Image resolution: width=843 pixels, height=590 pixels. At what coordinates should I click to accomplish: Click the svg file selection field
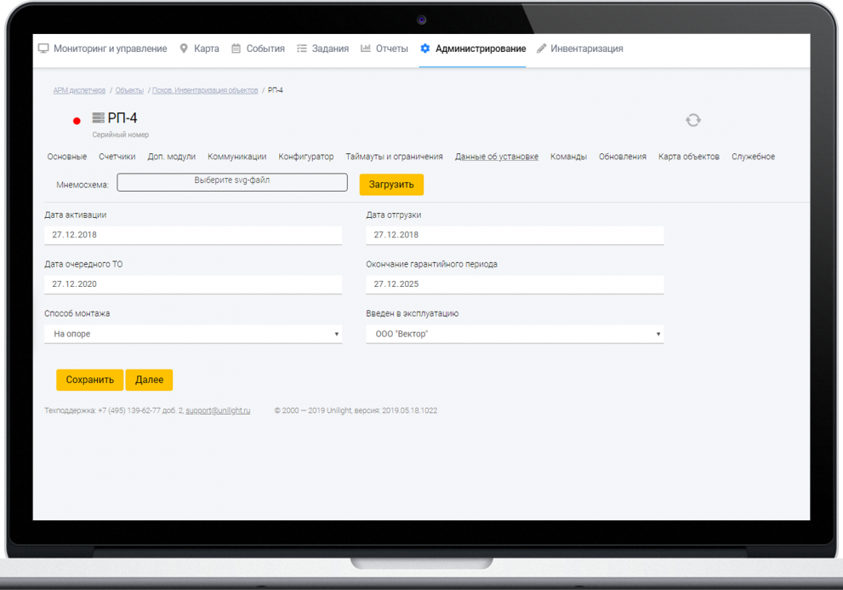232,182
